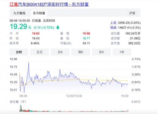Viewport: 157px width, 114px height.
Task: Click the 19.29 current price
Action: (x=19, y=27)
